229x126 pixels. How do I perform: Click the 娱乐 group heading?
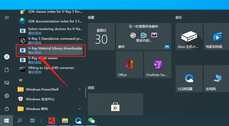[179, 18]
